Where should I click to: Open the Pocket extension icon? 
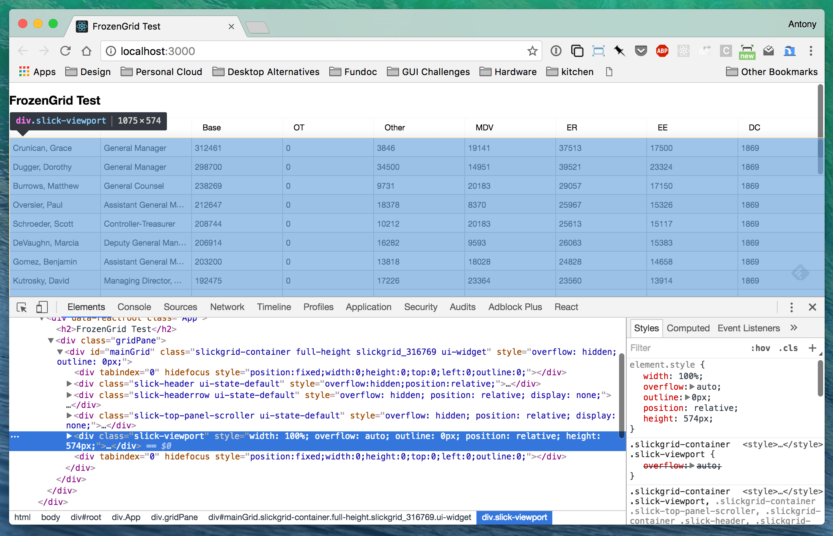[x=641, y=51]
